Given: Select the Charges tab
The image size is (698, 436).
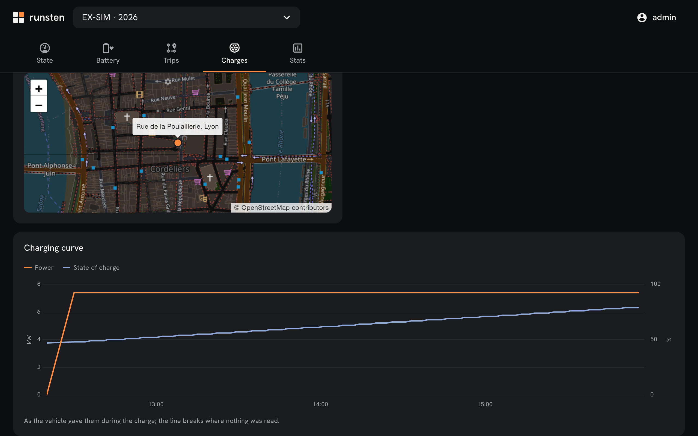Looking at the screenshot, I should point(234,53).
